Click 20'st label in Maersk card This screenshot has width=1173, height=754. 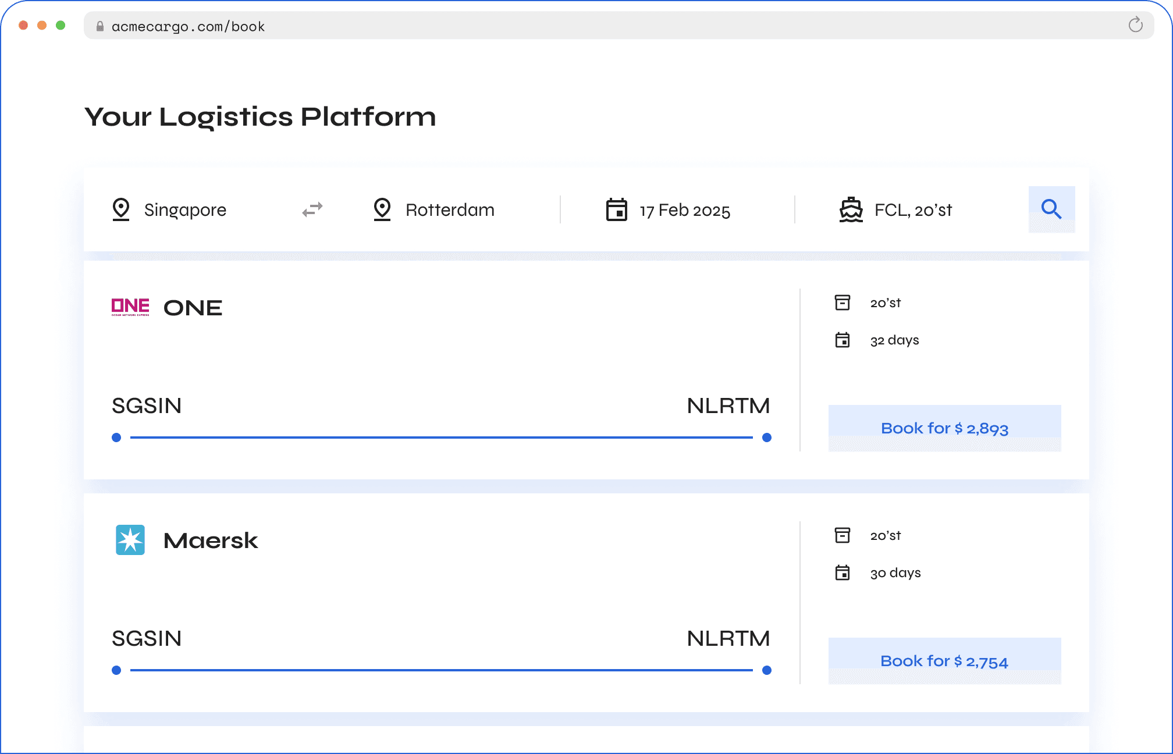point(886,535)
